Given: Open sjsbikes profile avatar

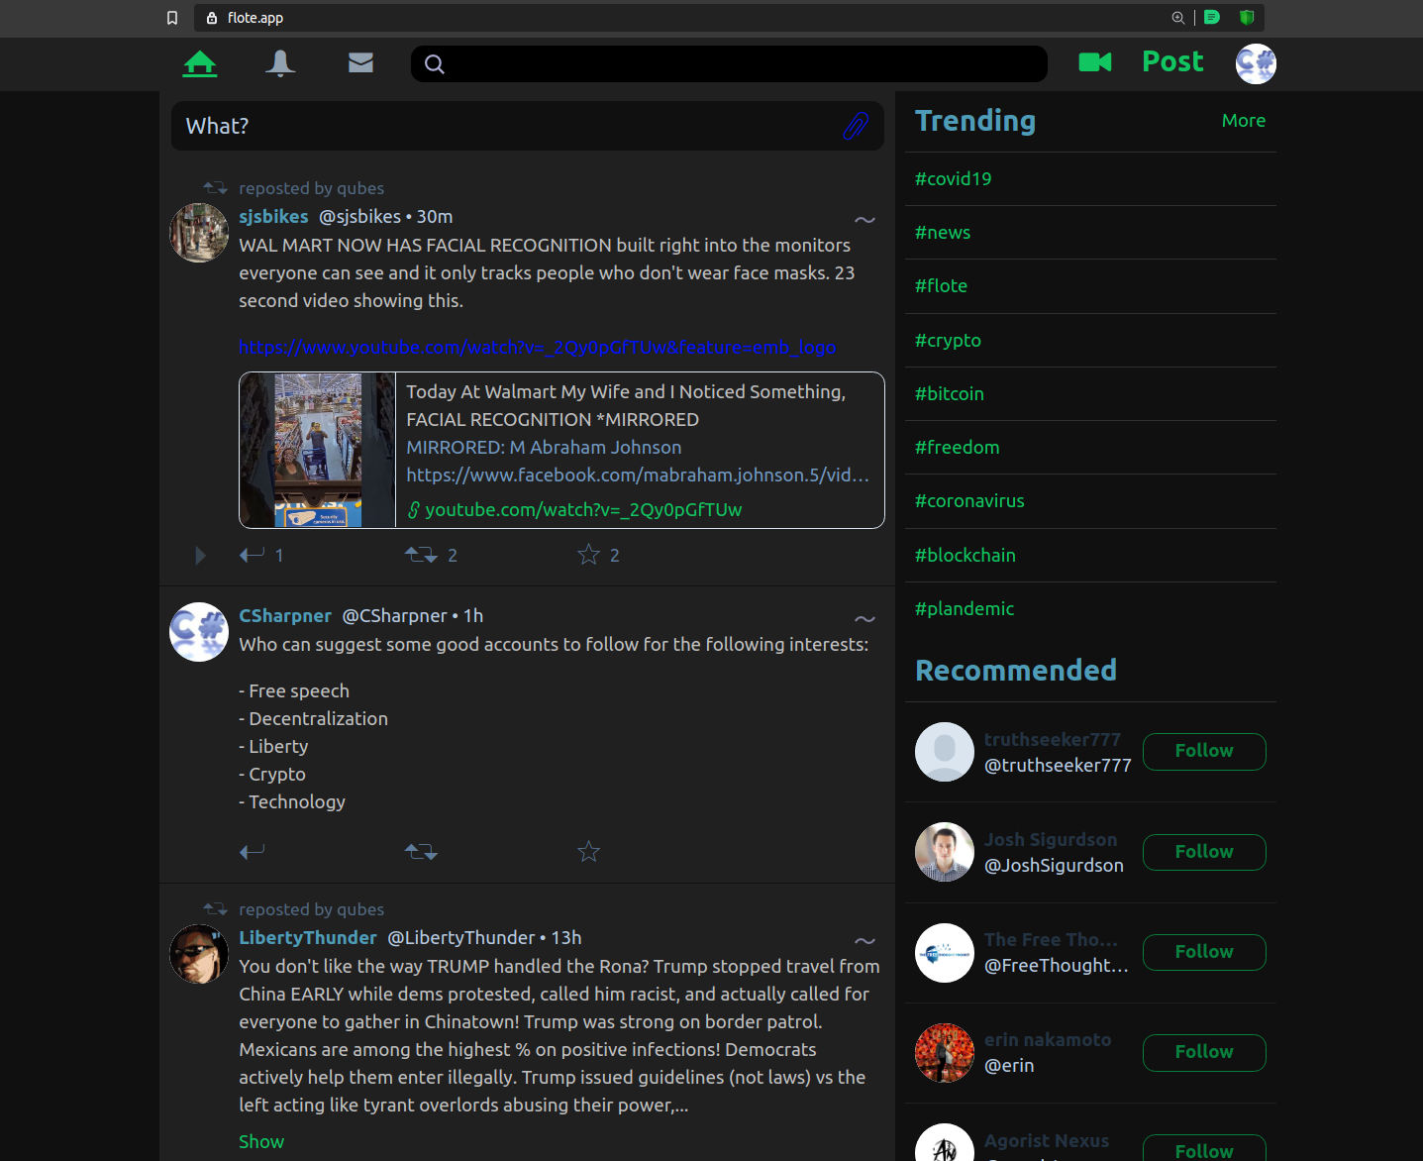Looking at the screenshot, I should [199, 233].
